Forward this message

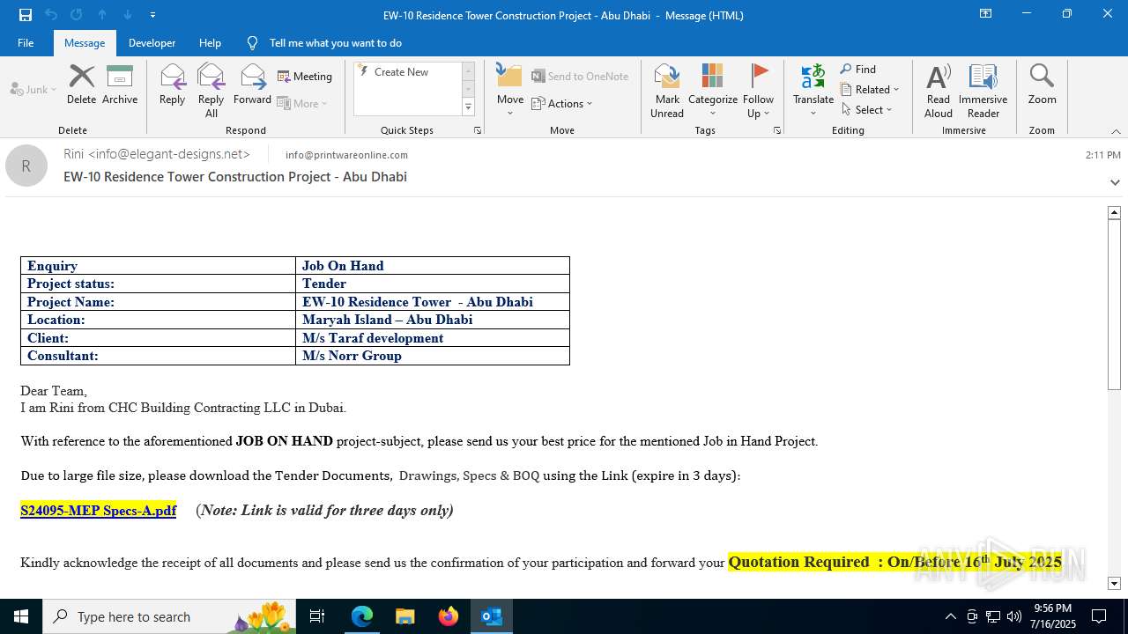(x=253, y=85)
